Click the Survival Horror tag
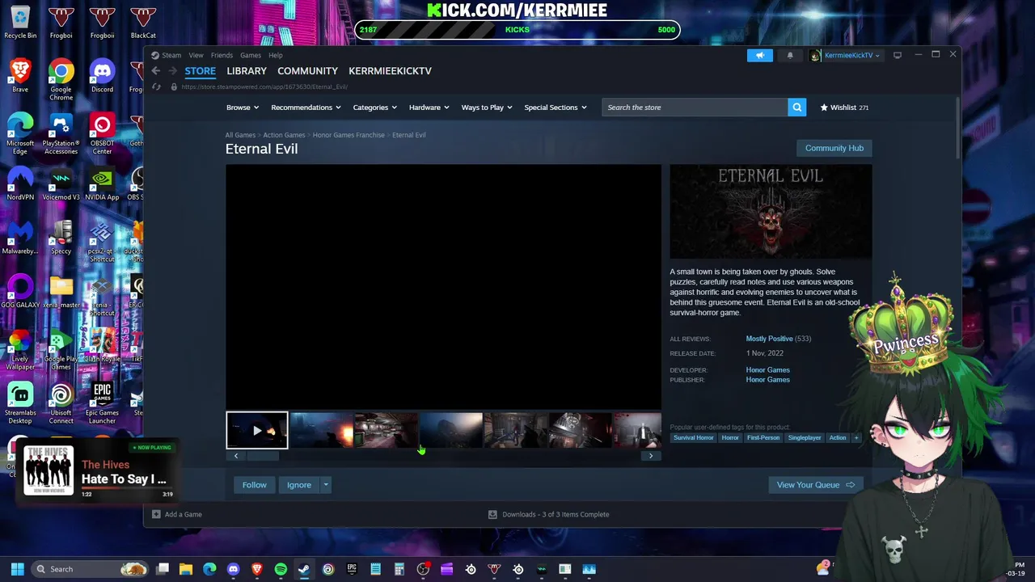The height and width of the screenshot is (582, 1035). point(694,438)
